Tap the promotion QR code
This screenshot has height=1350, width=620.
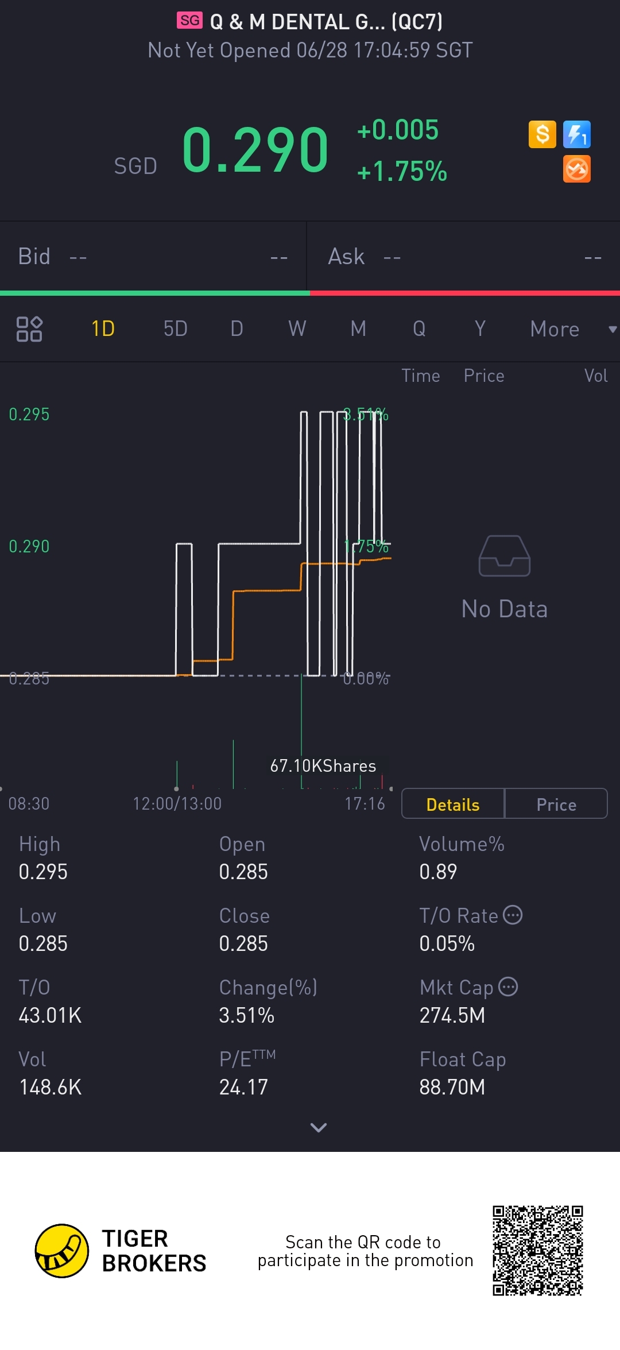tap(537, 1250)
